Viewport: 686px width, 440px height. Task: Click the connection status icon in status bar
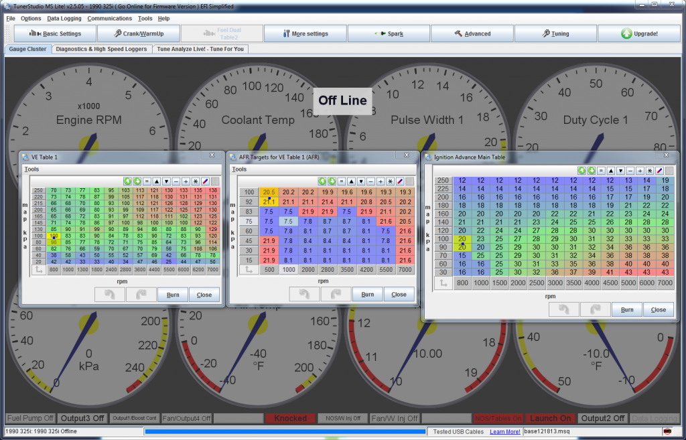point(667,431)
